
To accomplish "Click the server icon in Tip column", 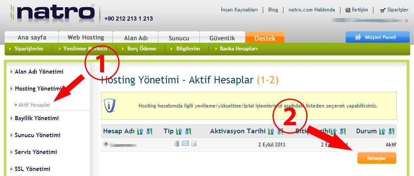I will [177, 143].
